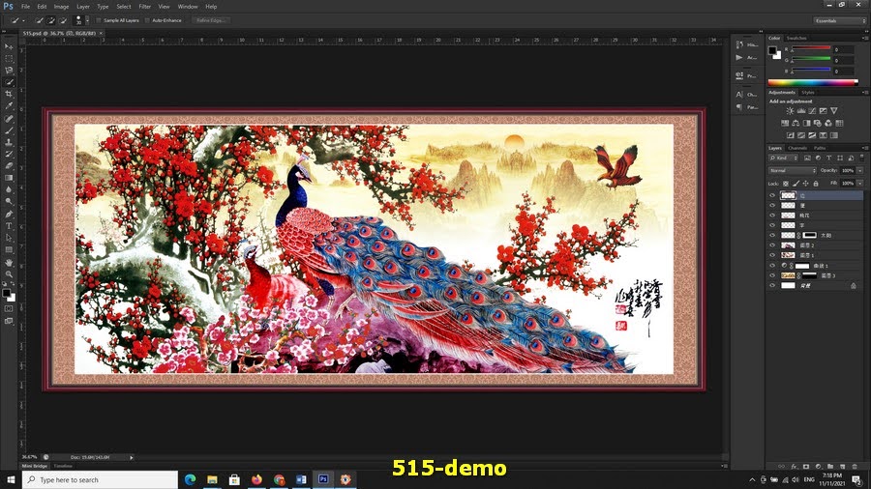Click the Brightness/Contrast adjustment icon
The width and height of the screenshot is (871, 489).
(790, 111)
